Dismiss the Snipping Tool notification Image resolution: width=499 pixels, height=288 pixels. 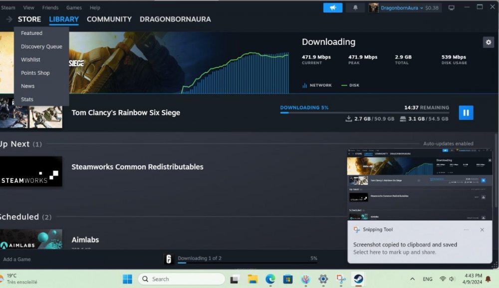click(482, 230)
